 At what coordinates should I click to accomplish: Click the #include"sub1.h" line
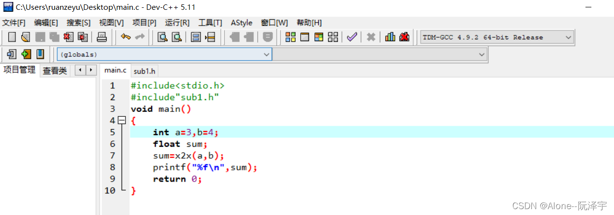coord(175,97)
